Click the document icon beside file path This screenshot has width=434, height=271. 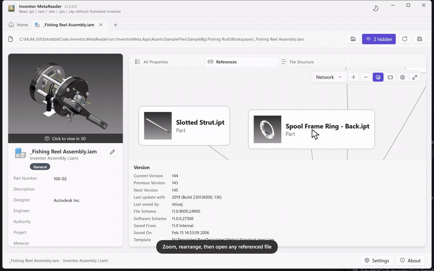point(11,39)
